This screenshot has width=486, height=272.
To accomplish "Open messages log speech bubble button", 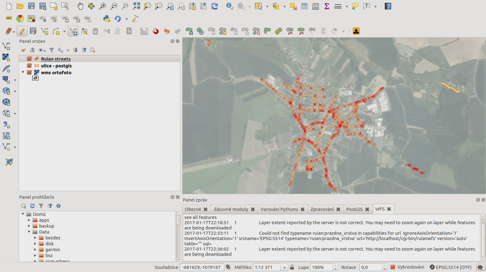I will click(x=480, y=267).
